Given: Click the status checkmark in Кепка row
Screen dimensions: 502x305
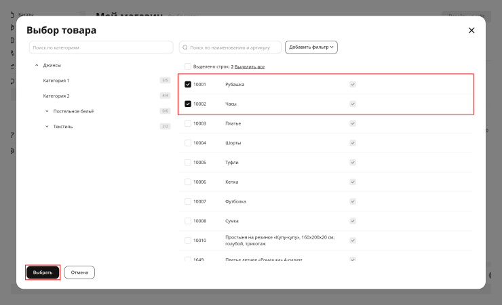Looking at the screenshot, I should (x=353, y=182).
